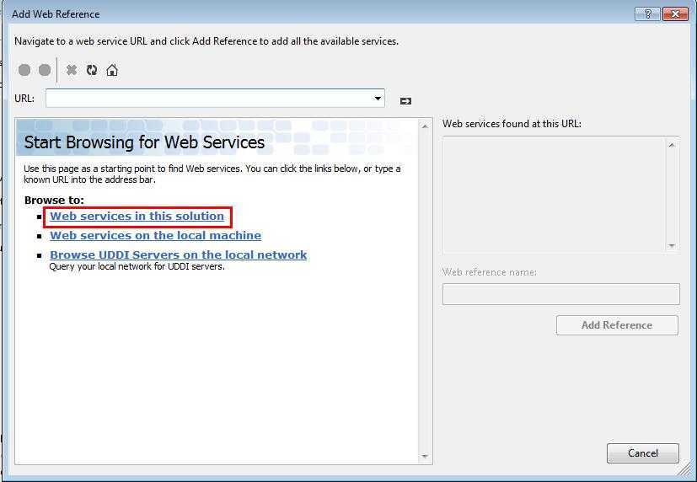Click the Stop loading icon
697x482 pixels.
coord(72,70)
